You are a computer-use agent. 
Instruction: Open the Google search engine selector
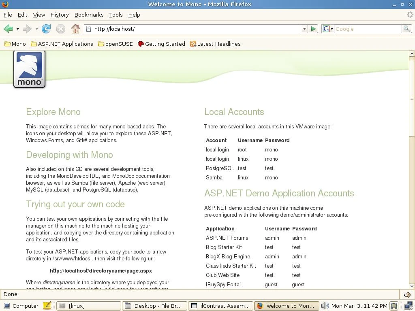327,29
